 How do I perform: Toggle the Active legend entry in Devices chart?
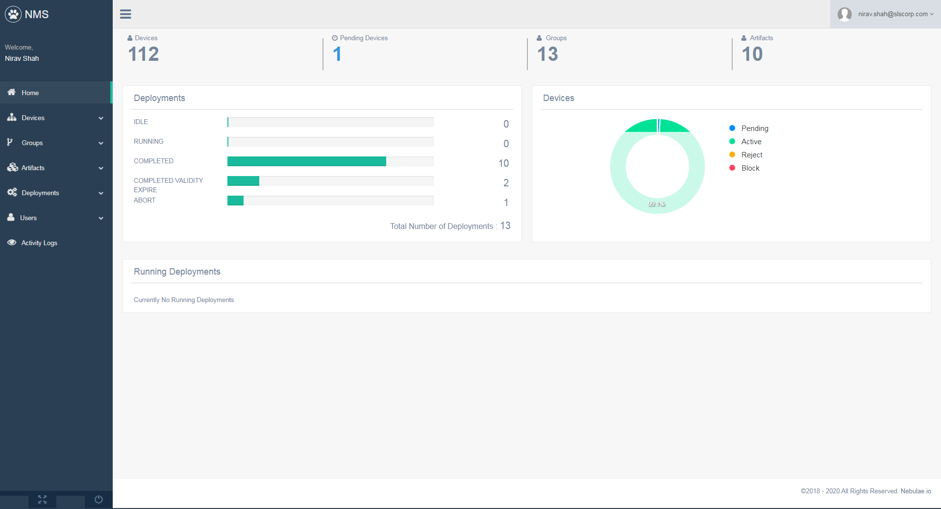(745, 141)
